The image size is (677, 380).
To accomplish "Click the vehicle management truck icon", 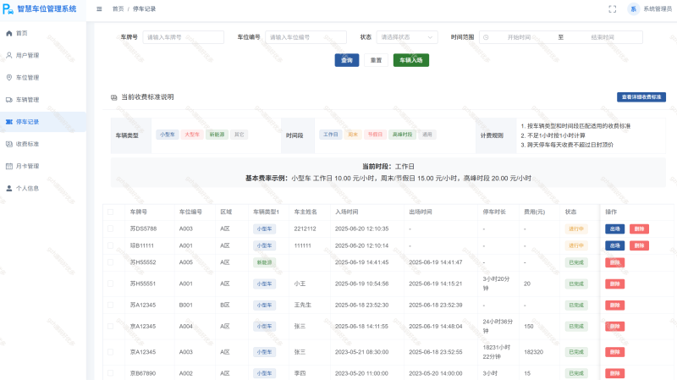I will 9,100.
